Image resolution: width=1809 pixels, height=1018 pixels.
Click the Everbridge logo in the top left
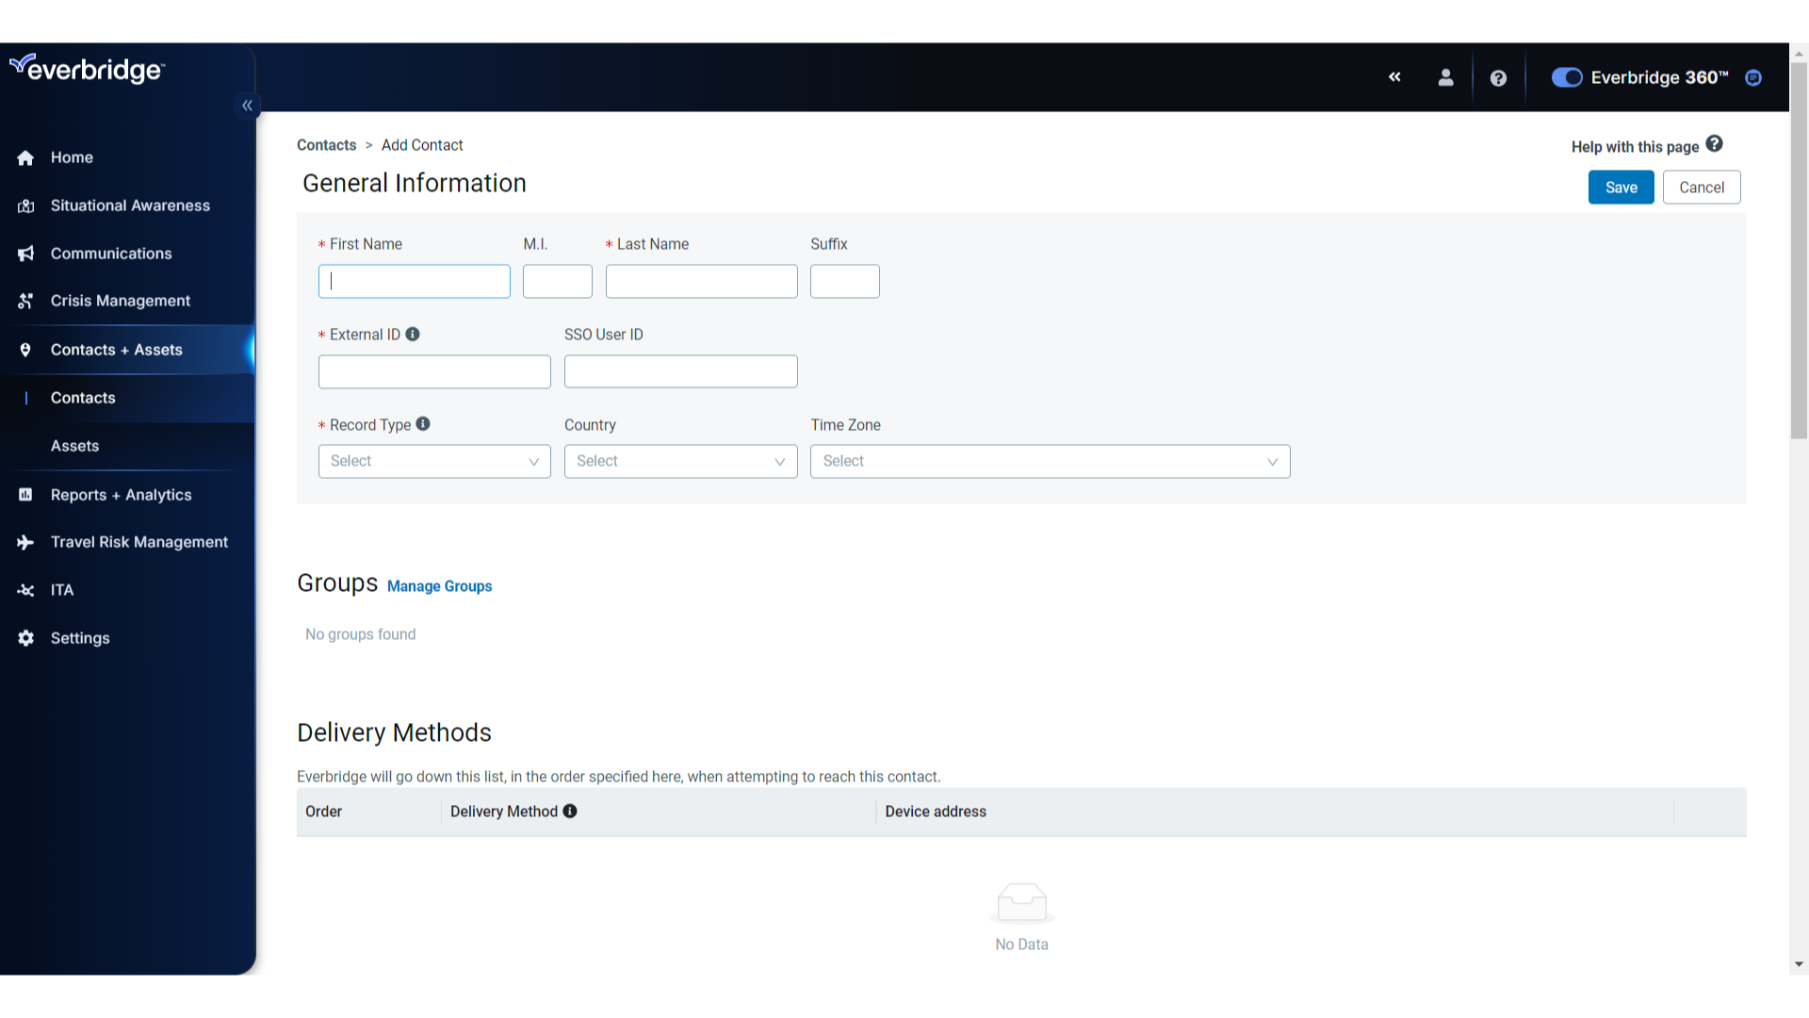pos(87,70)
